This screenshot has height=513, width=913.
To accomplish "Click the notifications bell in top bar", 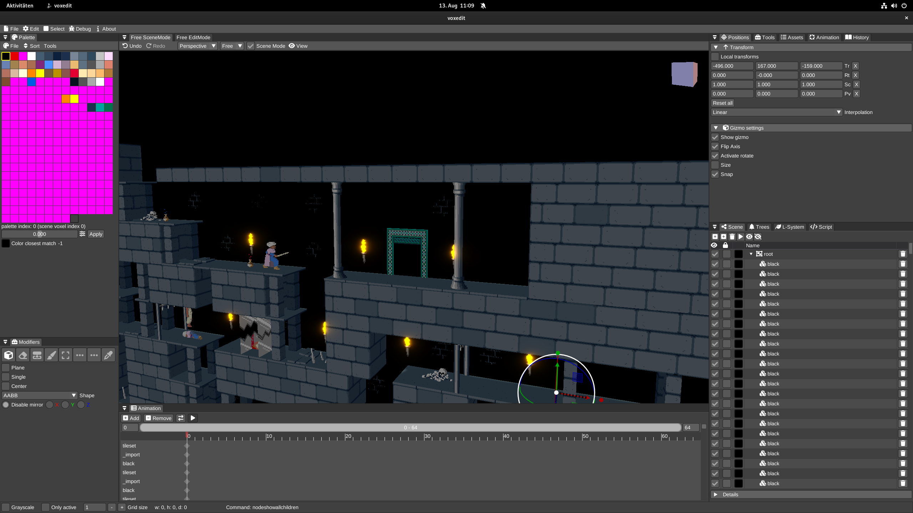I will (x=483, y=6).
